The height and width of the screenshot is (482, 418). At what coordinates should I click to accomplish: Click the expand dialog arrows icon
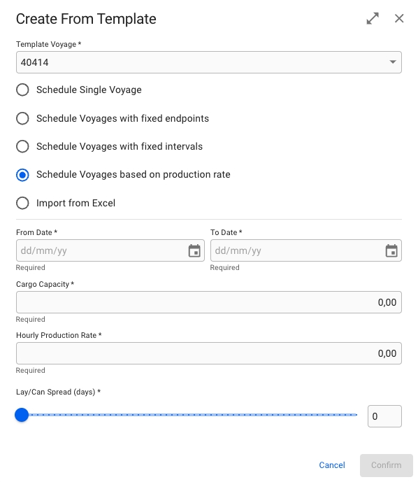click(373, 18)
